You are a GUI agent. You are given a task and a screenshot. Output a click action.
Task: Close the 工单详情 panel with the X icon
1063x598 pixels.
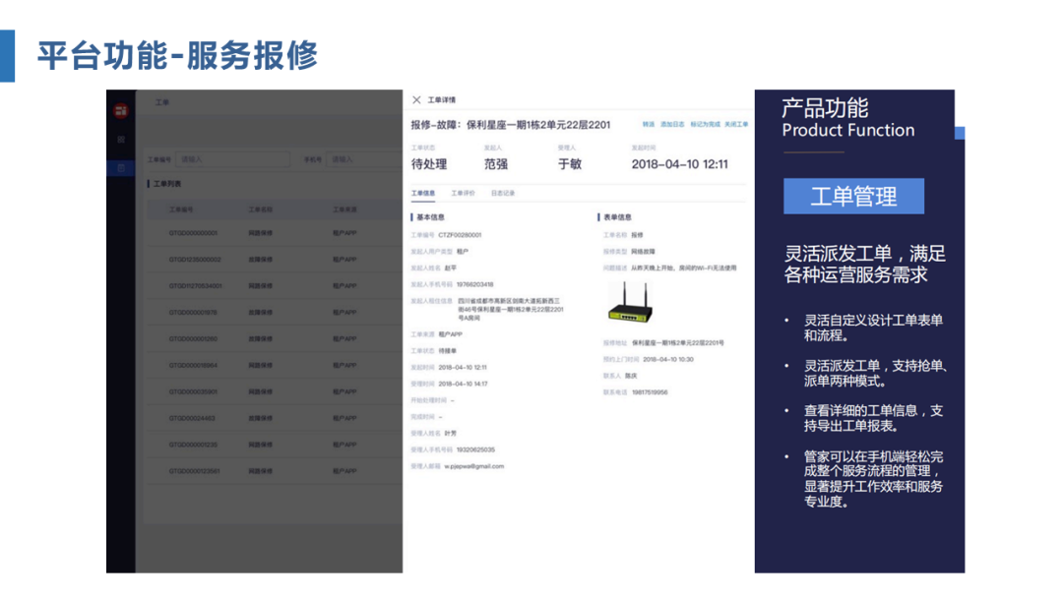pyautogui.click(x=416, y=99)
